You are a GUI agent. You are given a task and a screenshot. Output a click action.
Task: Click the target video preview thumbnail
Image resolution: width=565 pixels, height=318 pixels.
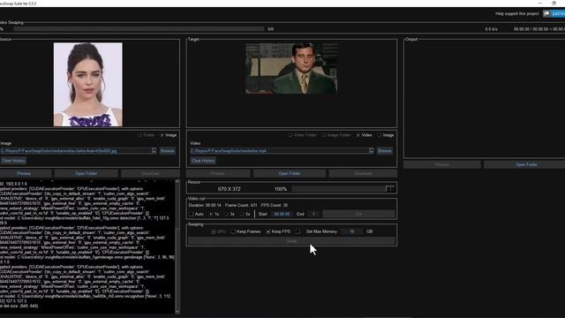(291, 69)
